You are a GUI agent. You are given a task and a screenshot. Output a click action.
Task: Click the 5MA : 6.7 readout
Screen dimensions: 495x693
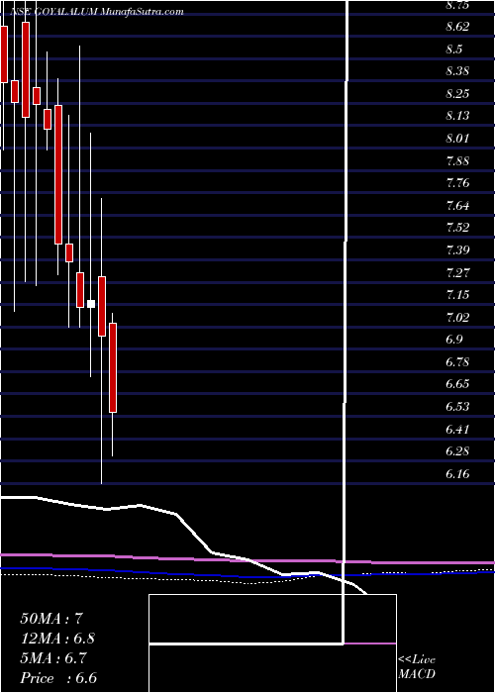tap(53, 658)
